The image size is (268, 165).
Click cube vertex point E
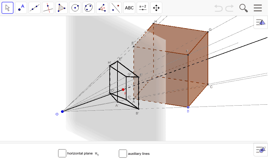point(134,46)
